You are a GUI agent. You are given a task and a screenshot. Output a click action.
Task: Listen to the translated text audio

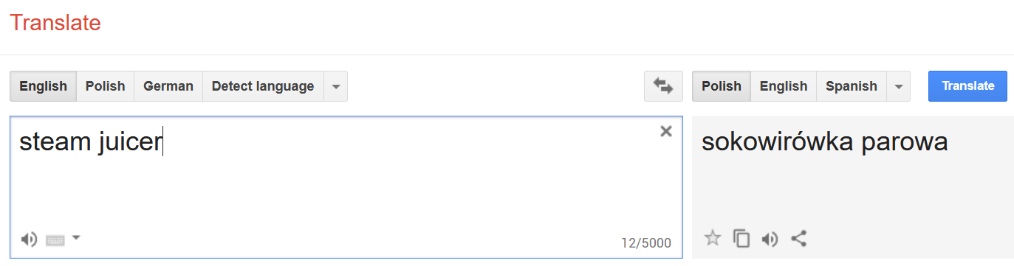pyautogui.click(x=770, y=239)
